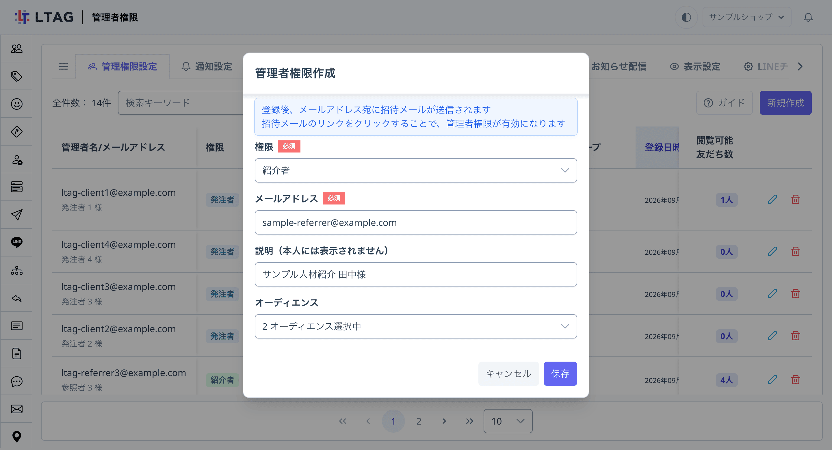
Task: Edit the ltag-client1@example.com row with pencil
Action: click(772, 200)
